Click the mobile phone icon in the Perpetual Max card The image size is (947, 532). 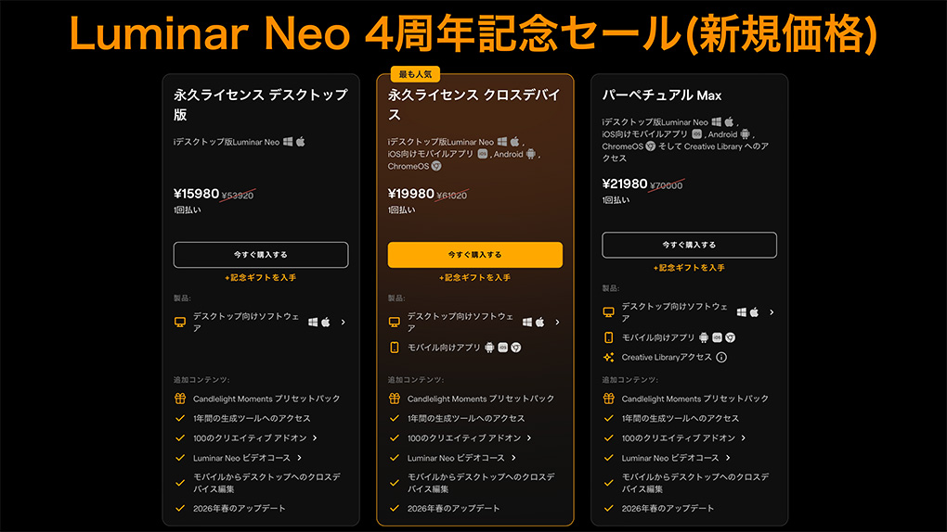[609, 337]
